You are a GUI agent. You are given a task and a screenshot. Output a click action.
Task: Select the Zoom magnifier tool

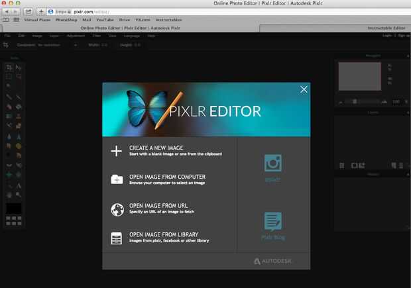tap(19, 195)
